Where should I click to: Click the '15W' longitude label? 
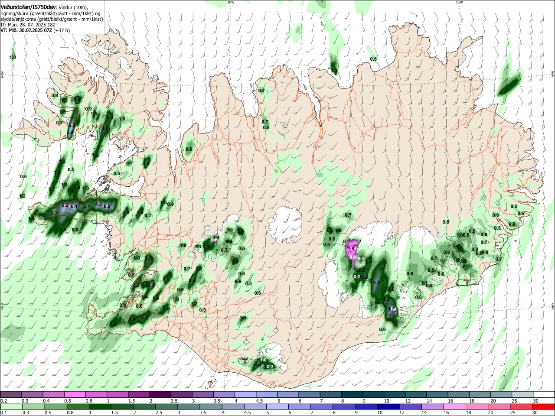(x=459, y=2)
